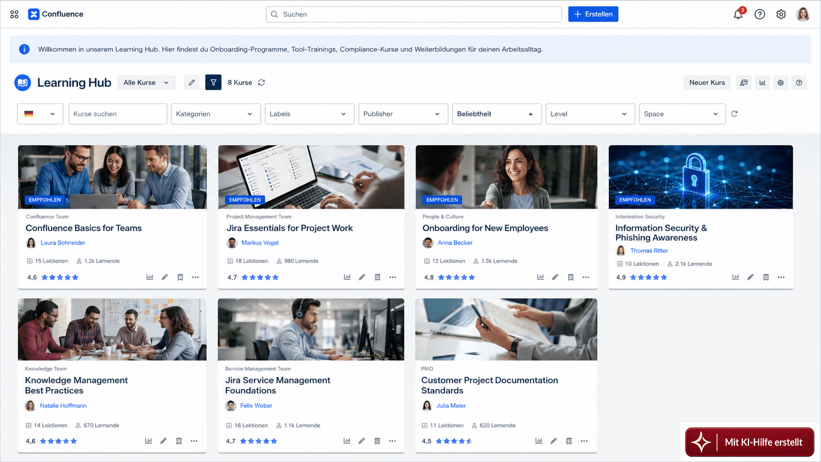The height and width of the screenshot is (462, 821).
Task: Open the Alle Kurse dropdown
Action: 146,82
